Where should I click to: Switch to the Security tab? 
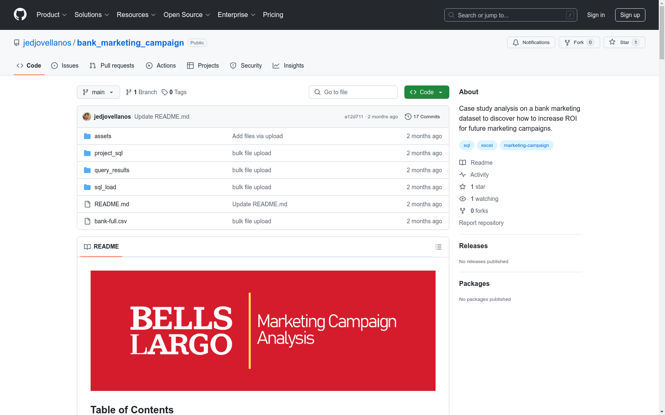click(x=246, y=66)
